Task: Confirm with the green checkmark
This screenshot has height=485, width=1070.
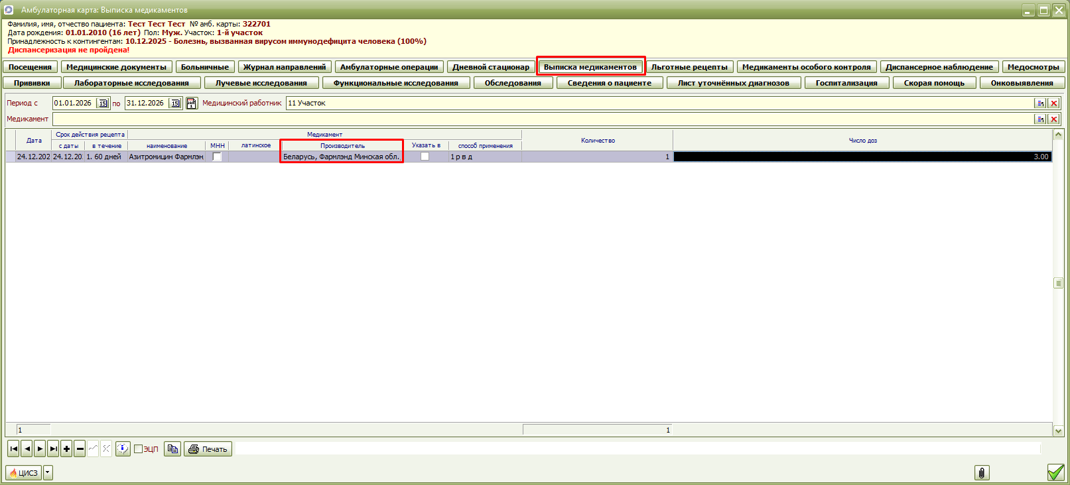Action: pyautogui.click(x=1055, y=472)
